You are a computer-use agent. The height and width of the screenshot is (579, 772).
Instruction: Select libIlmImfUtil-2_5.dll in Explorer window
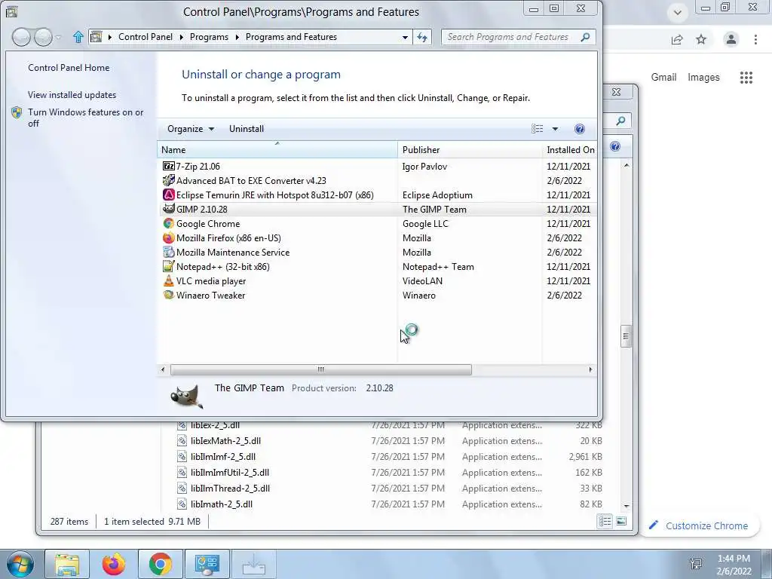pos(229,473)
